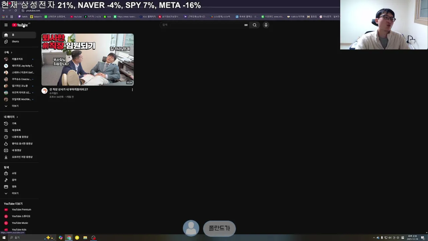Image resolution: width=428 pixels, height=241 pixels.
Task: Open the Twitch bookmark
Action: click(23, 16)
